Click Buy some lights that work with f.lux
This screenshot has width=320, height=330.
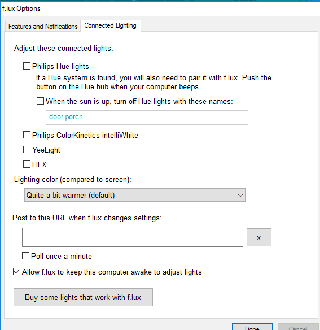pyautogui.click(x=84, y=297)
